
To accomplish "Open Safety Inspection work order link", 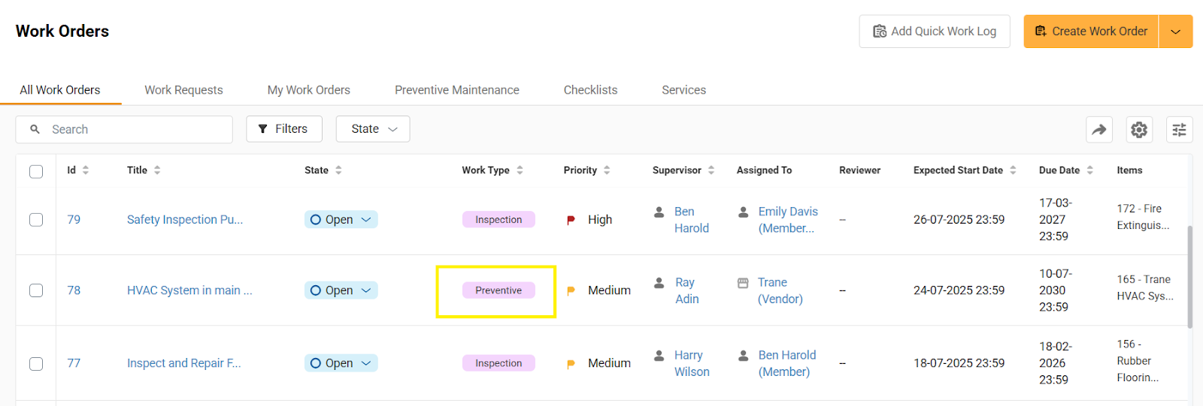I will 184,220.
